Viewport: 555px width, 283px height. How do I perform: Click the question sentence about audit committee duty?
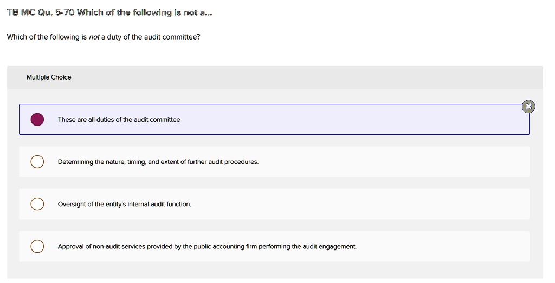[x=104, y=37]
